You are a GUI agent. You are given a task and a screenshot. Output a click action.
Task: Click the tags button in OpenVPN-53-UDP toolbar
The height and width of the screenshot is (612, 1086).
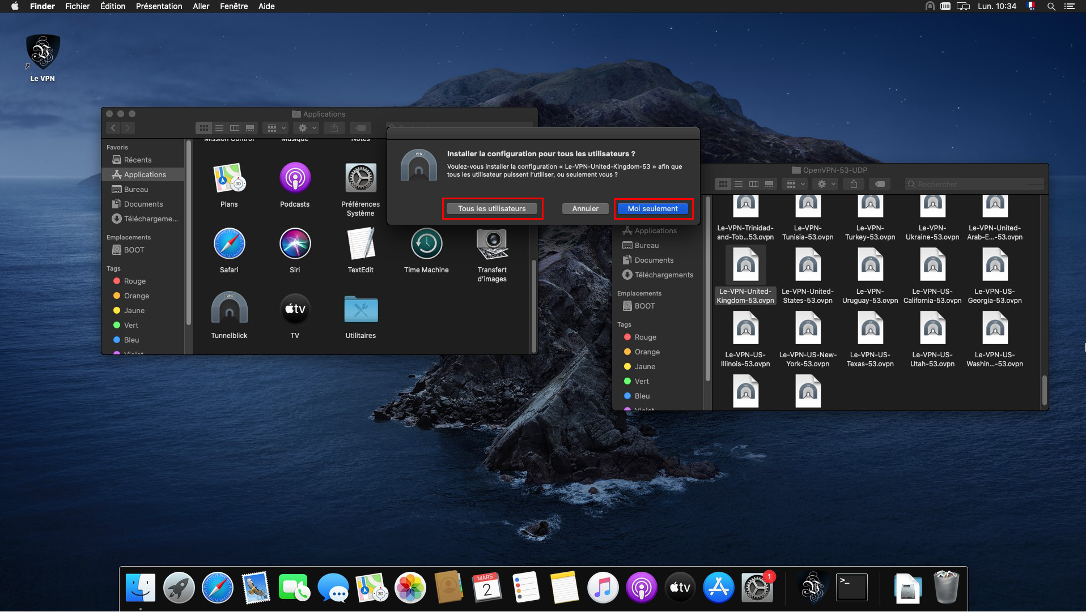pyautogui.click(x=880, y=184)
